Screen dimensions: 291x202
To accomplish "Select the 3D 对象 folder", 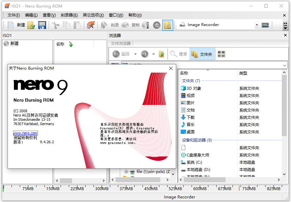I will pyautogui.click(x=194, y=88).
